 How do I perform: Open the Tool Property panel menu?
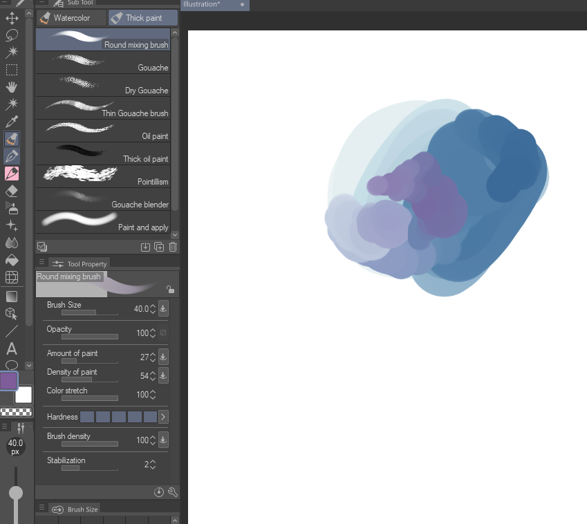point(42,262)
